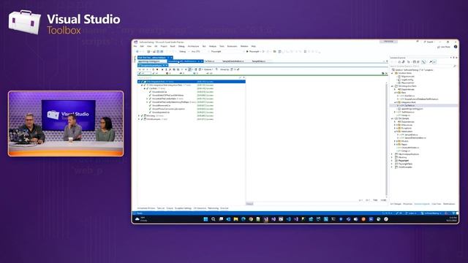Expand the XUnitExamples test project node
The image size is (468, 263).
click(x=139, y=119)
